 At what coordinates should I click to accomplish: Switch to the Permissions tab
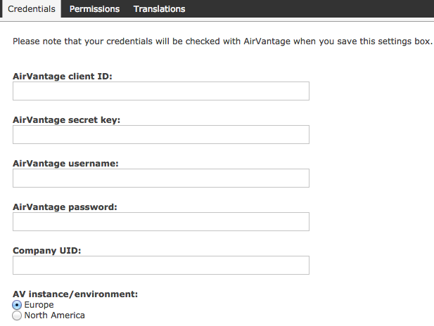tap(94, 9)
